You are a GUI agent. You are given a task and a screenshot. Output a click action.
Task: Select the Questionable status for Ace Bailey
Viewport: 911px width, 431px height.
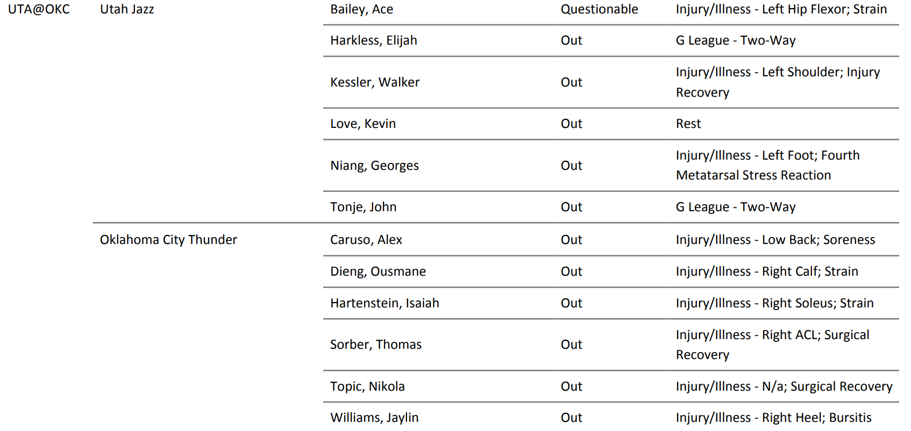point(599,10)
